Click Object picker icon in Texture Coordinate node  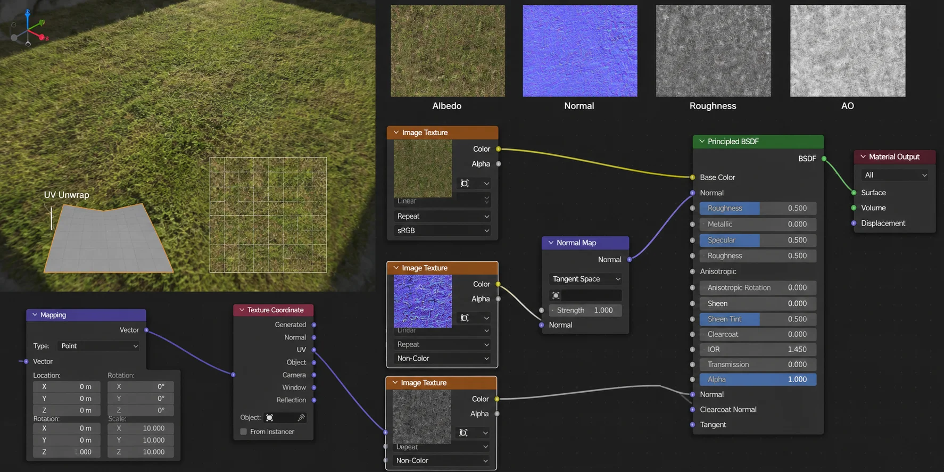point(270,418)
